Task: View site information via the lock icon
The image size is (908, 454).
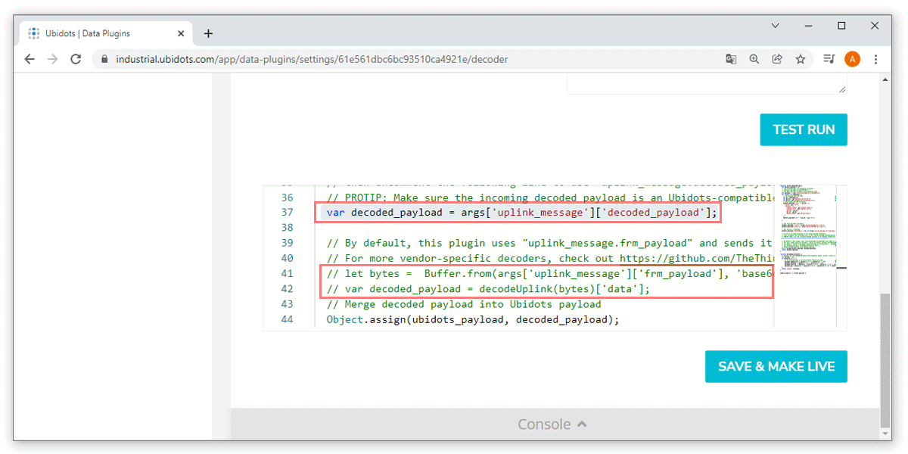Action: point(104,59)
